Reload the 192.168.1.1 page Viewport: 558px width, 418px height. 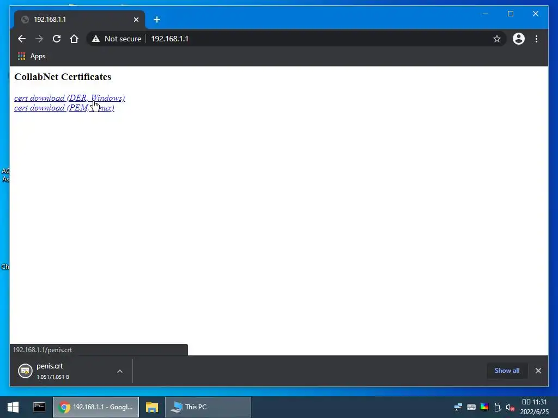click(x=57, y=39)
